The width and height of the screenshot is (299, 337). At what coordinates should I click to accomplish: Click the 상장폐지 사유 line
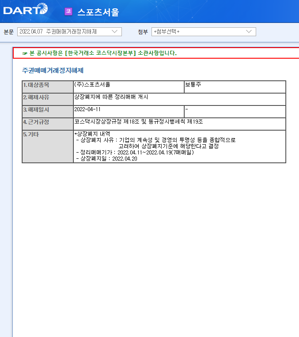click(156, 140)
